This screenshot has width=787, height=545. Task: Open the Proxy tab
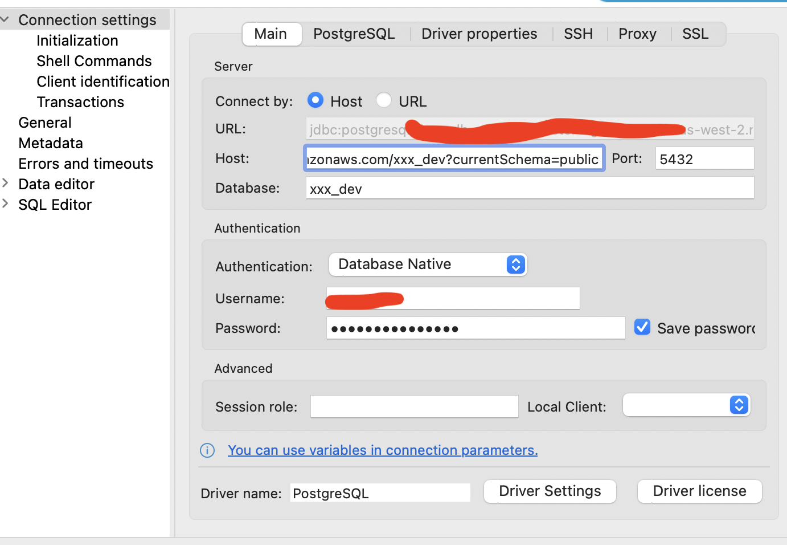pyautogui.click(x=637, y=34)
